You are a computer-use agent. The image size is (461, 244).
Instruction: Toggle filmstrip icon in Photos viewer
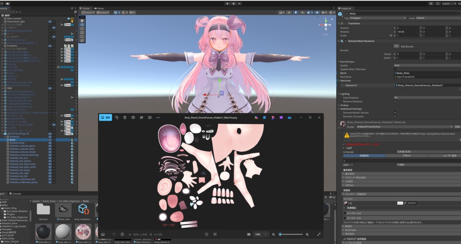pos(103,234)
